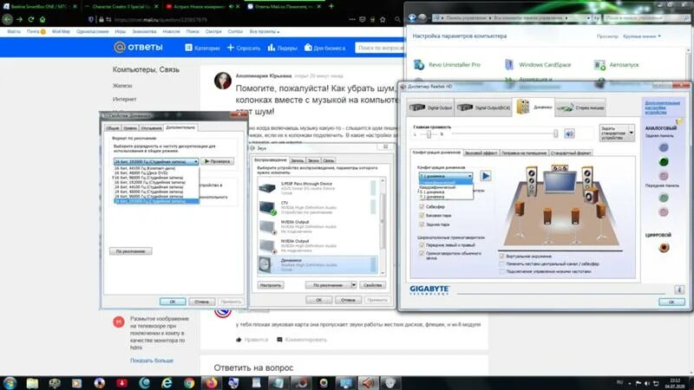Enable swap center channel / subwoofer checkbox
694x390 pixels.
click(502, 263)
